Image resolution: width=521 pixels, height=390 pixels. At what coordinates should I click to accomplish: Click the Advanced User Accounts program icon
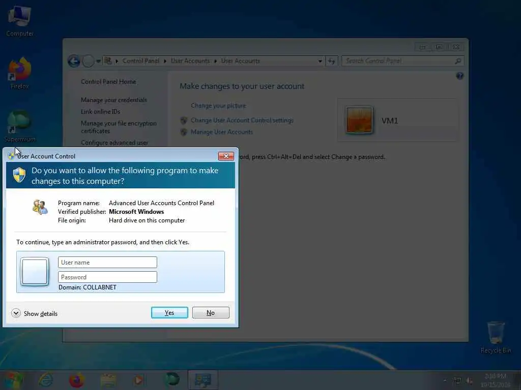coord(40,207)
